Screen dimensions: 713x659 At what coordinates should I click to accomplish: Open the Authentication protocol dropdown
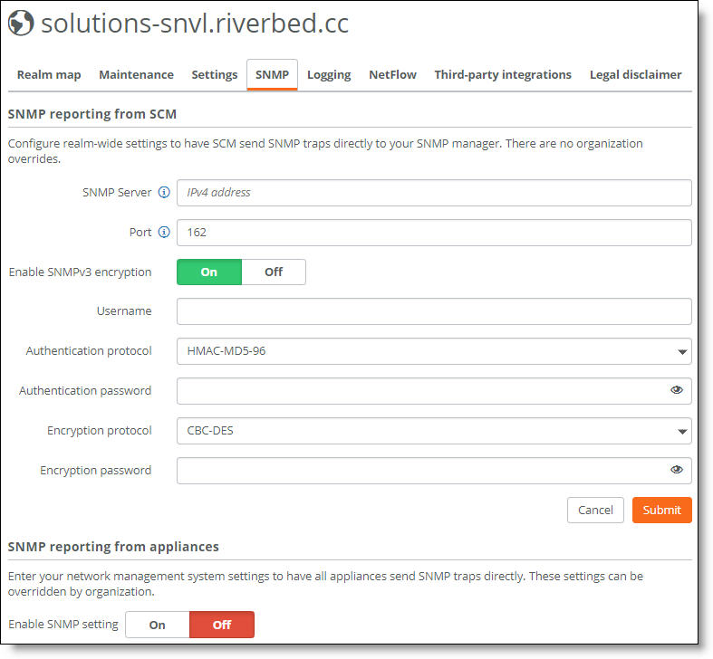(x=434, y=351)
